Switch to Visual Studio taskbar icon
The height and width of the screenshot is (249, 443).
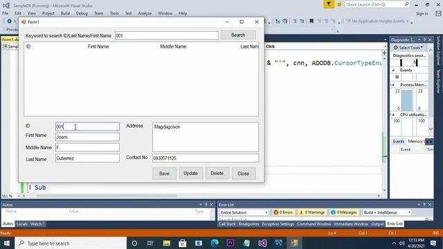[262, 243]
